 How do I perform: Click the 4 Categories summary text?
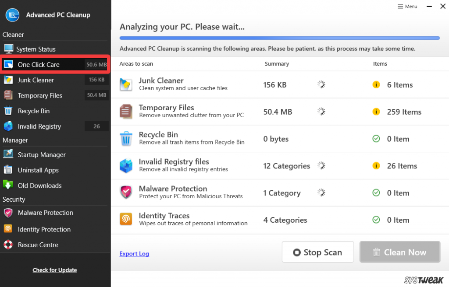(285, 220)
